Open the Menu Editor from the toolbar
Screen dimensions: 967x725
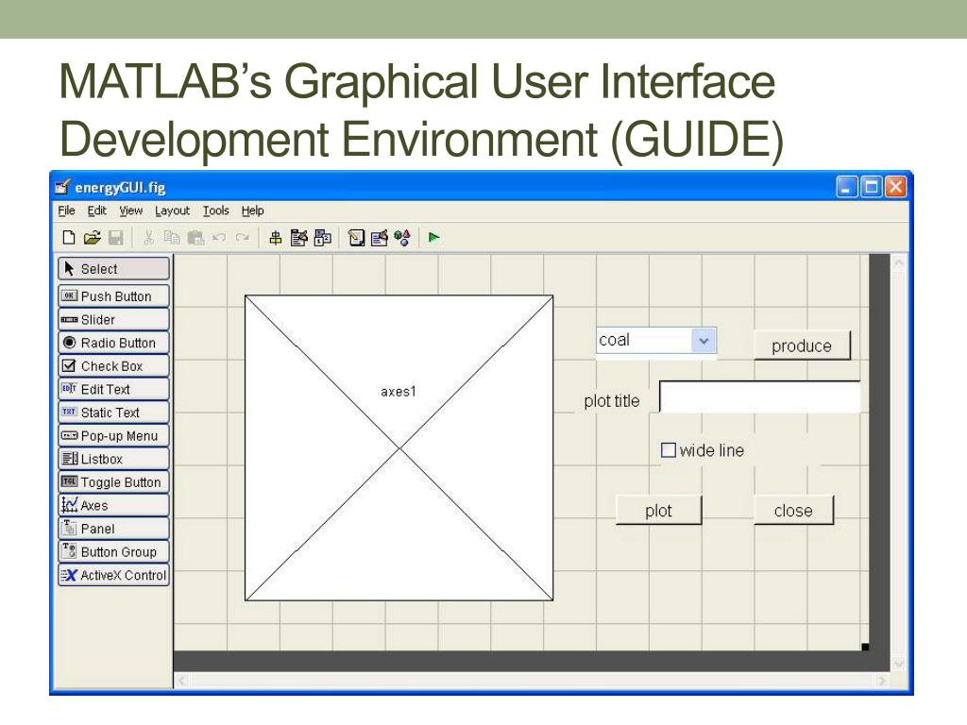(x=299, y=238)
